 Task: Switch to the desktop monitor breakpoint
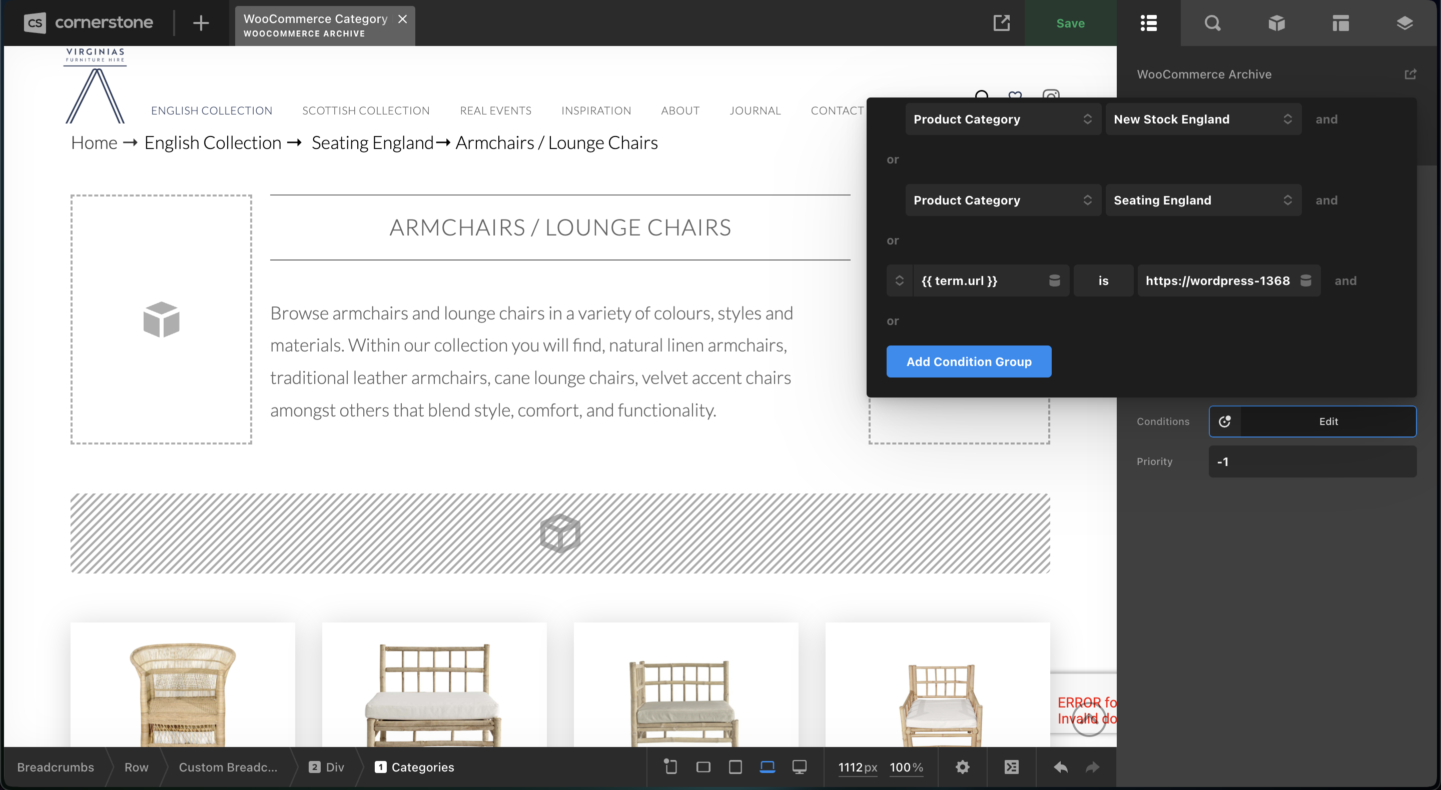pyautogui.click(x=800, y=766)
